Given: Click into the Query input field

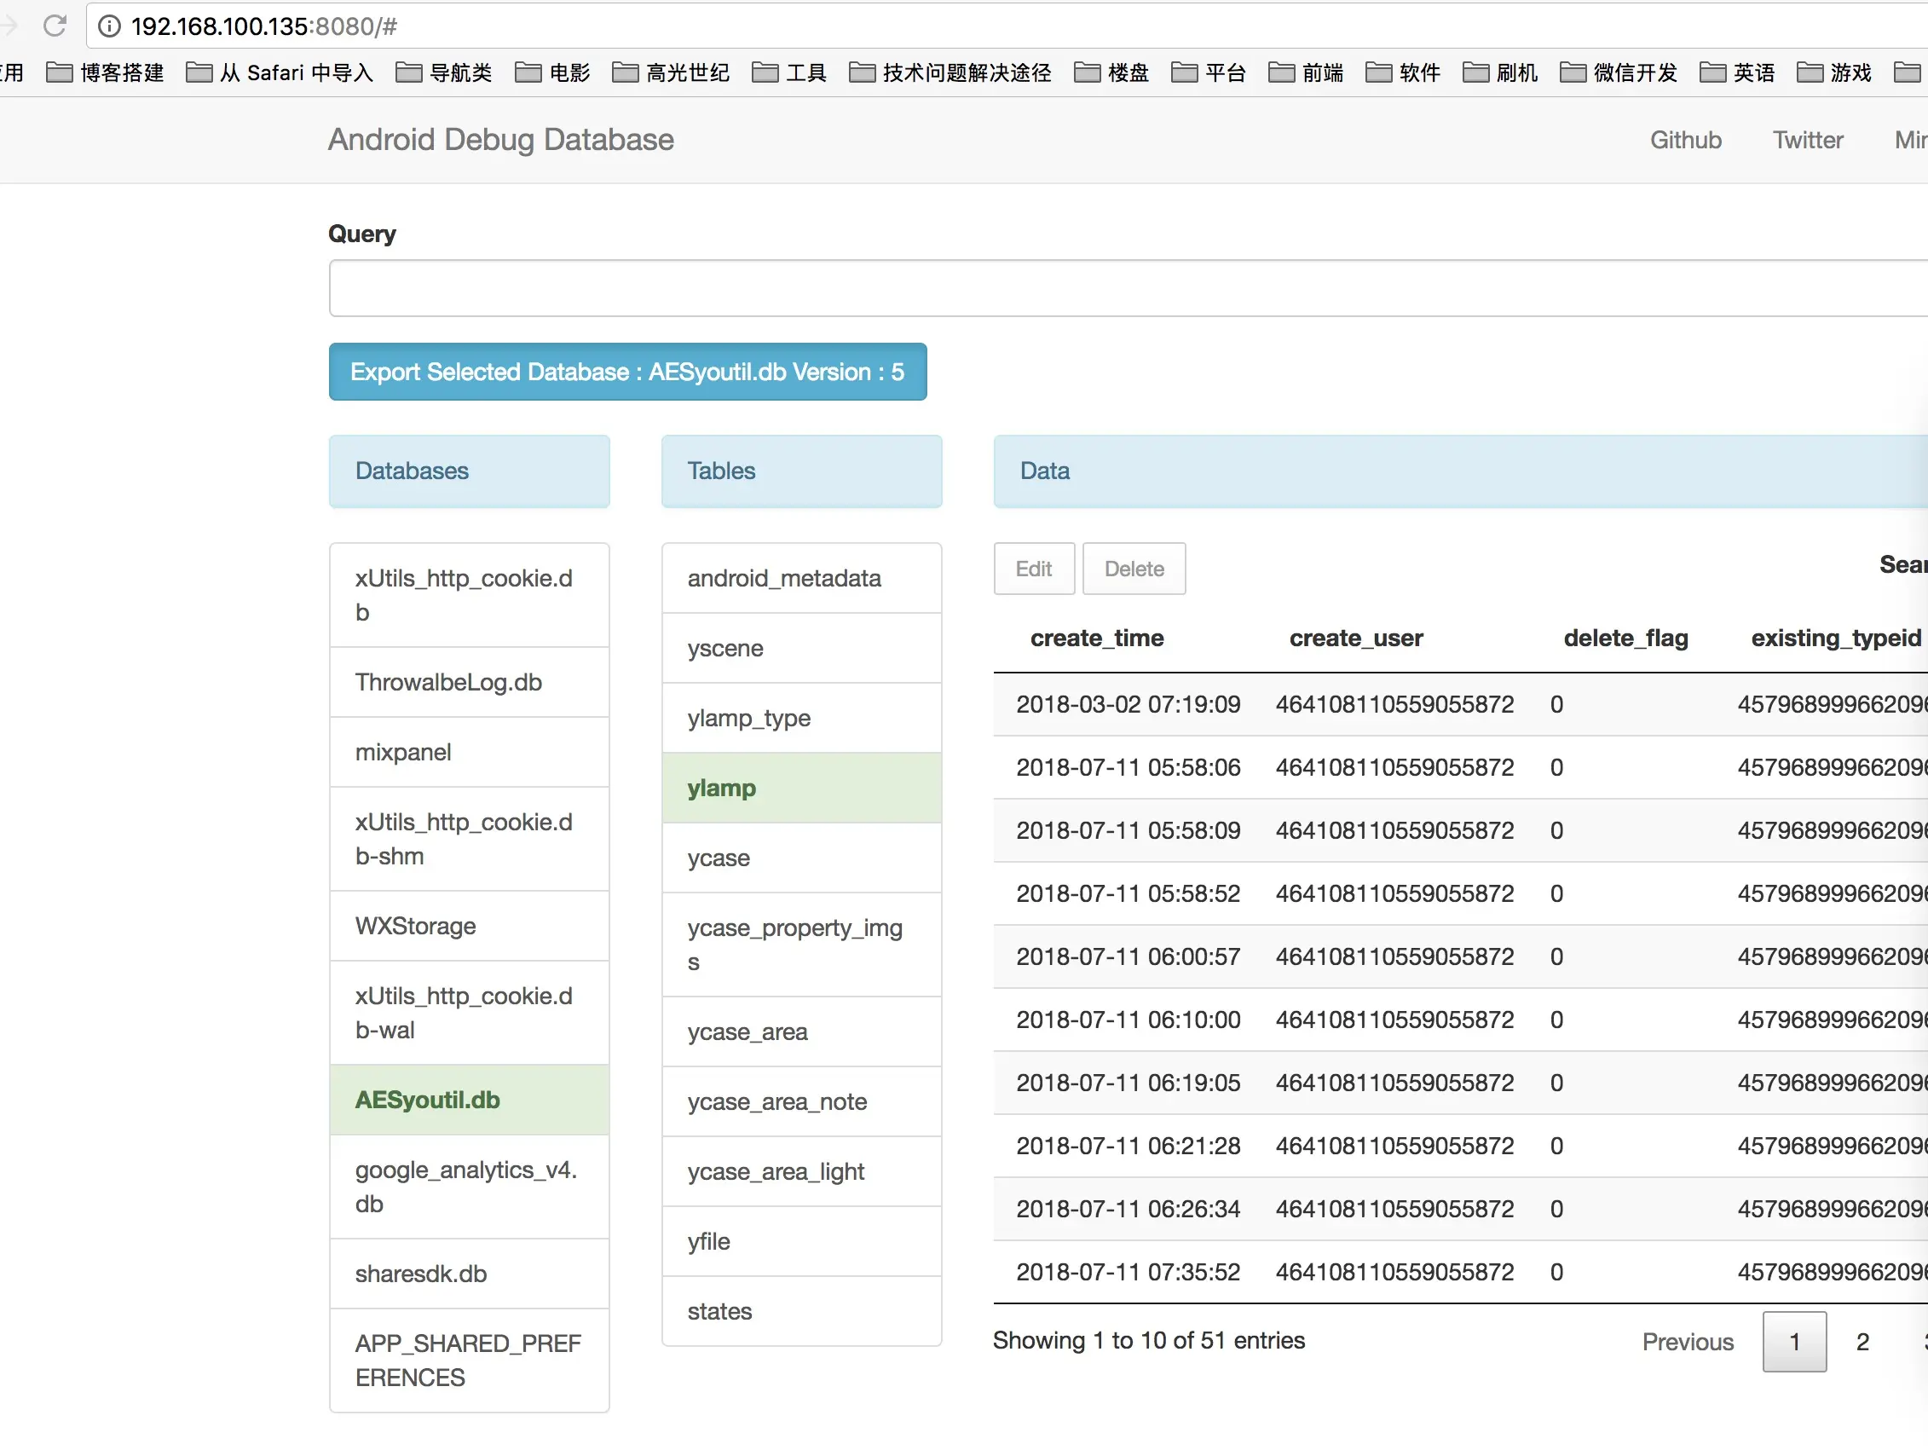Looking at the screenshot, I should point(1124,289).
